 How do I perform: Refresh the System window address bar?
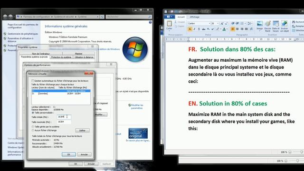tap(102, 17)
